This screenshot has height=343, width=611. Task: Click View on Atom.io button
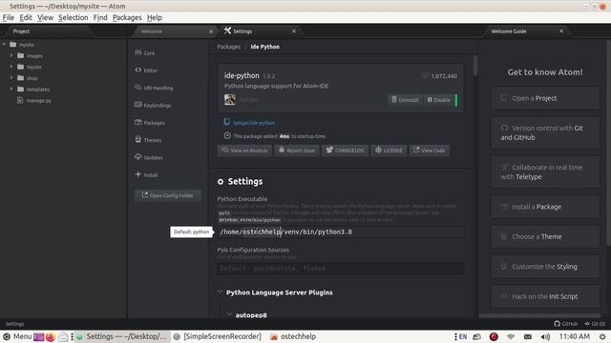244,151
